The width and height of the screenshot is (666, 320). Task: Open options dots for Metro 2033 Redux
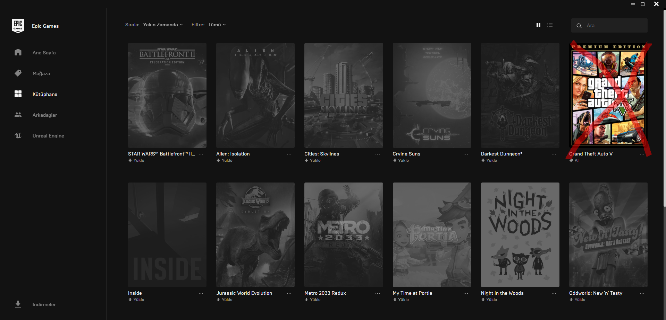coord(378,293)
